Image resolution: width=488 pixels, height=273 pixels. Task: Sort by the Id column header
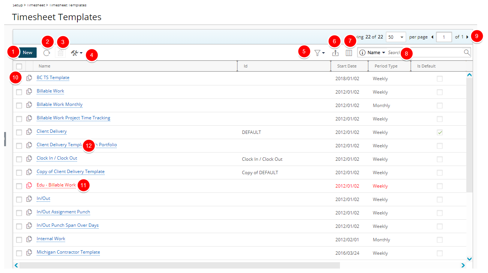click(284, 66)
